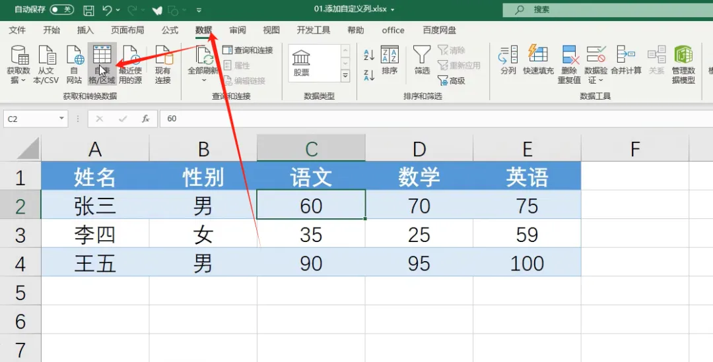Switch to the 视图 ribbon tab

point(271,30)
